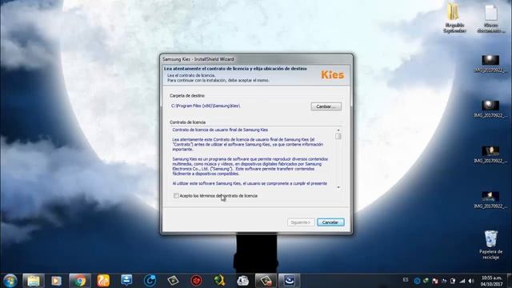Click the license text scroll-up arrow
Viewport: 512px width, 288px height.
[338, 130]
